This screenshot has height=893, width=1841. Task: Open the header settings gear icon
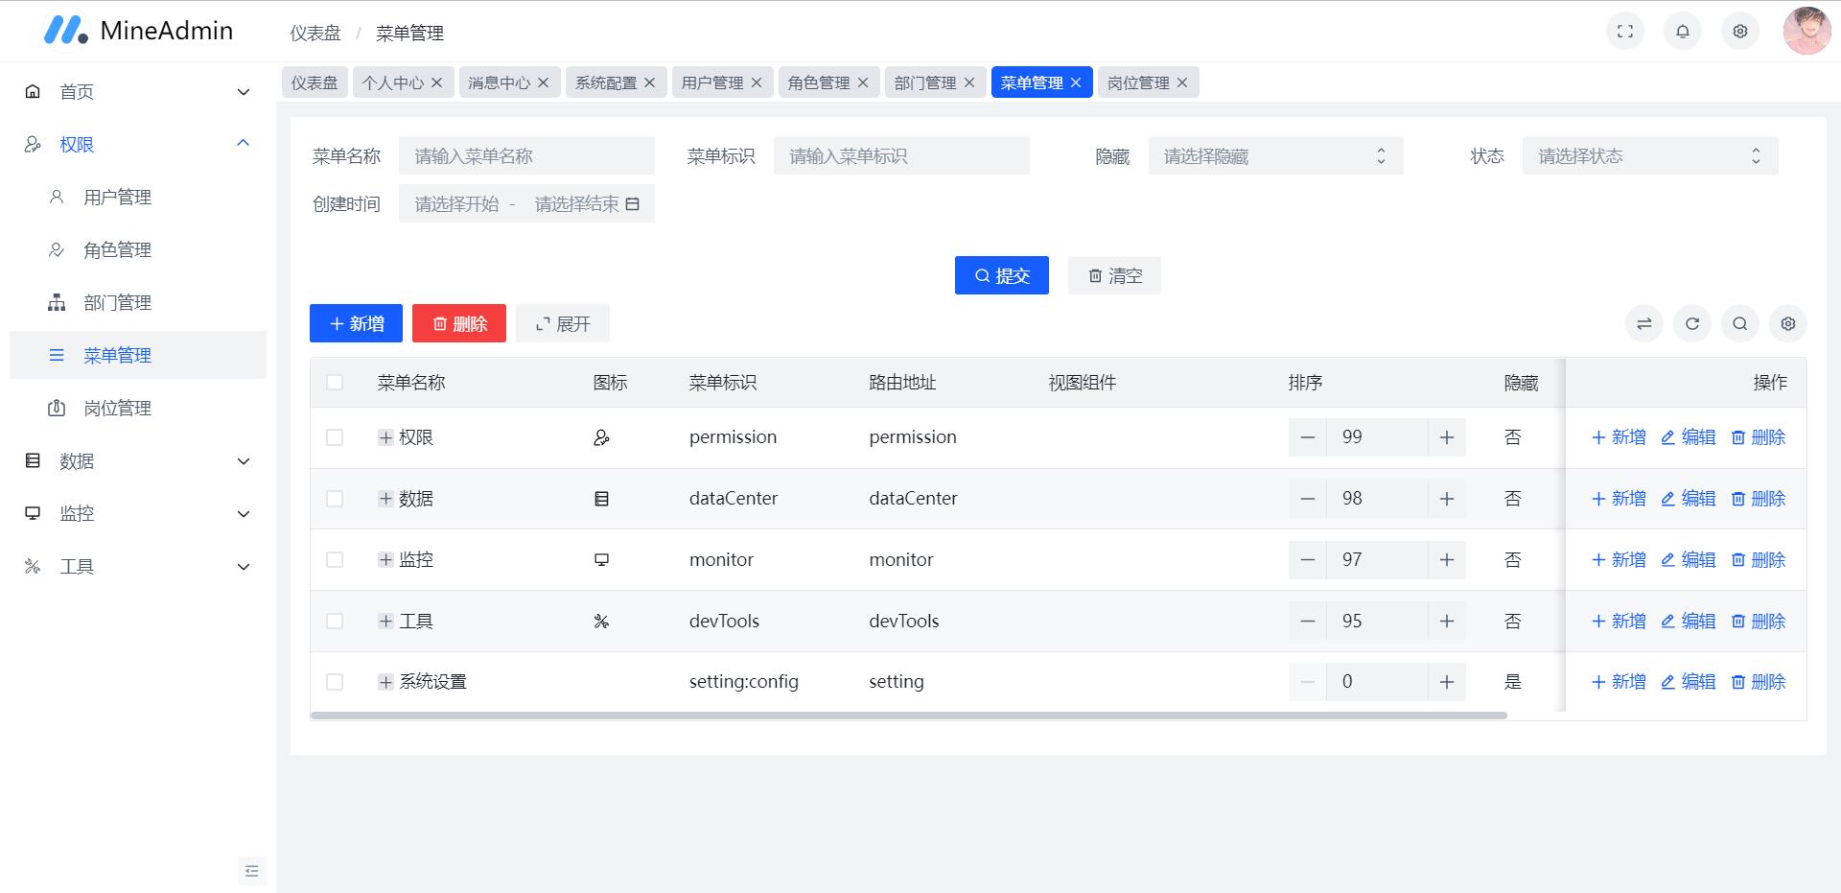(x=1740, y=32)
